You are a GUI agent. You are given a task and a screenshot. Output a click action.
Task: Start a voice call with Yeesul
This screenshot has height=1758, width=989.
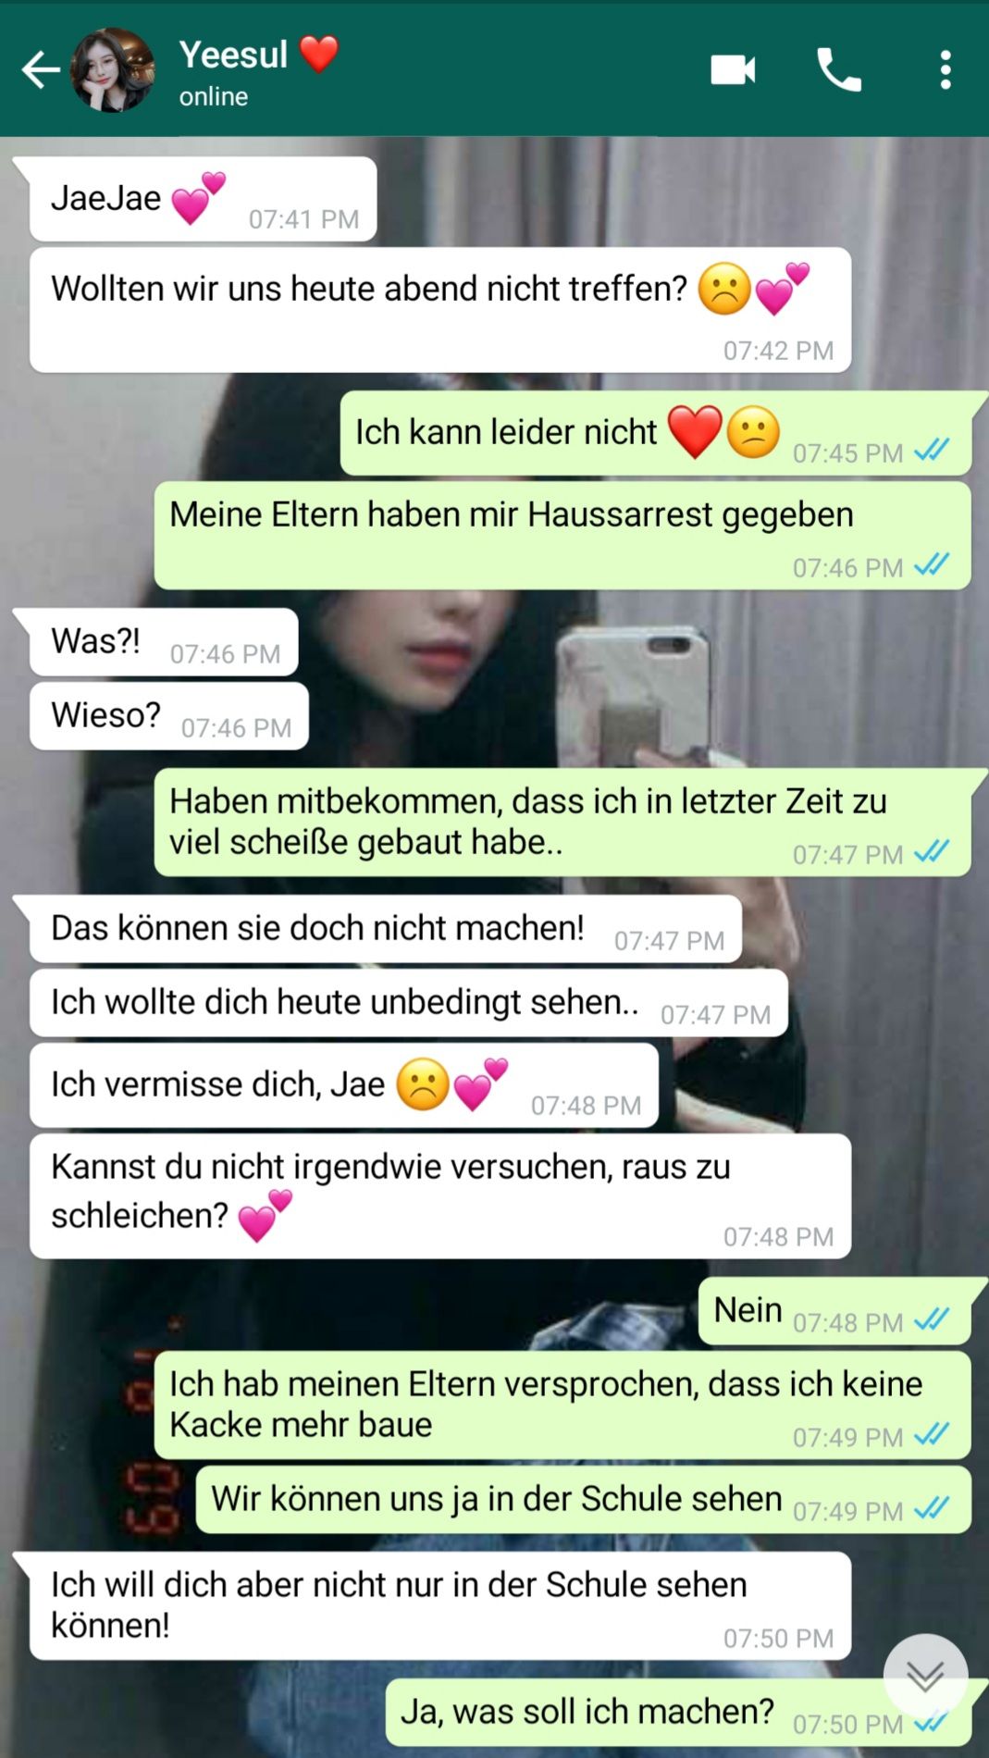(x=839, y=70)
